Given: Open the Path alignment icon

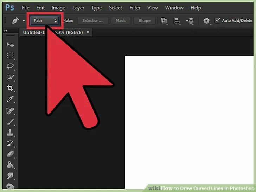Looking at the screenshot, I should pos(177,21).
